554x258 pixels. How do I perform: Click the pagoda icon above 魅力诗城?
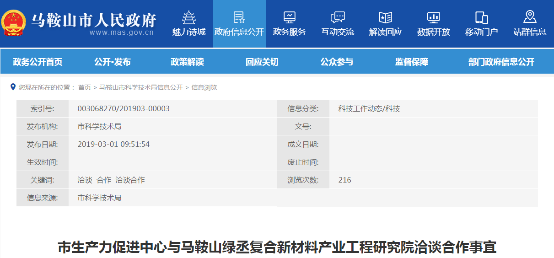[188, 17]
